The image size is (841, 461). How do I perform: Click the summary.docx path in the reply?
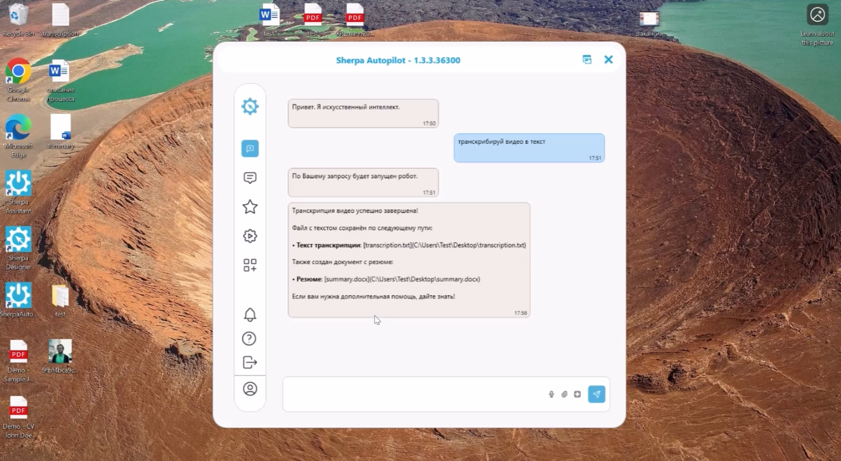[x=402, y=279]
